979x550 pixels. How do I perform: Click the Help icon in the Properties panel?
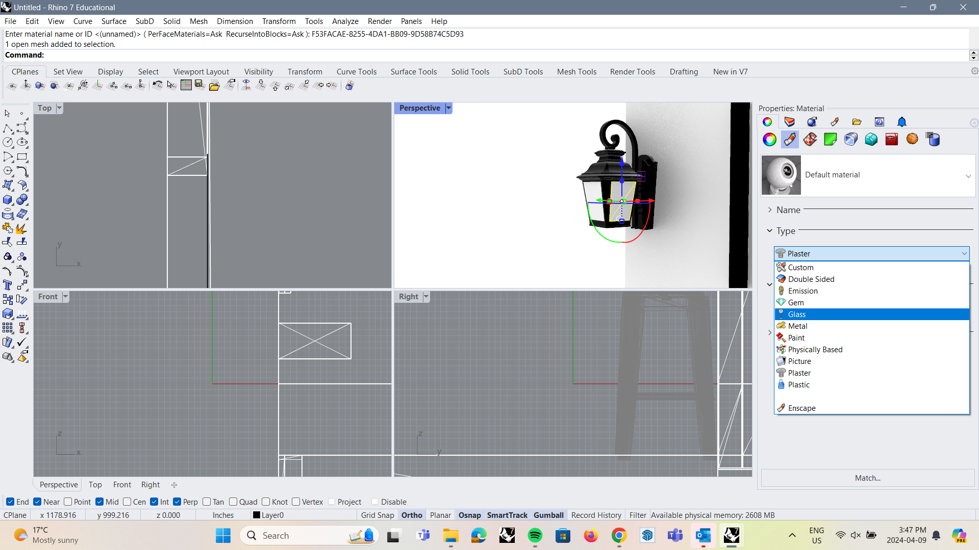[x=880, y=122]
